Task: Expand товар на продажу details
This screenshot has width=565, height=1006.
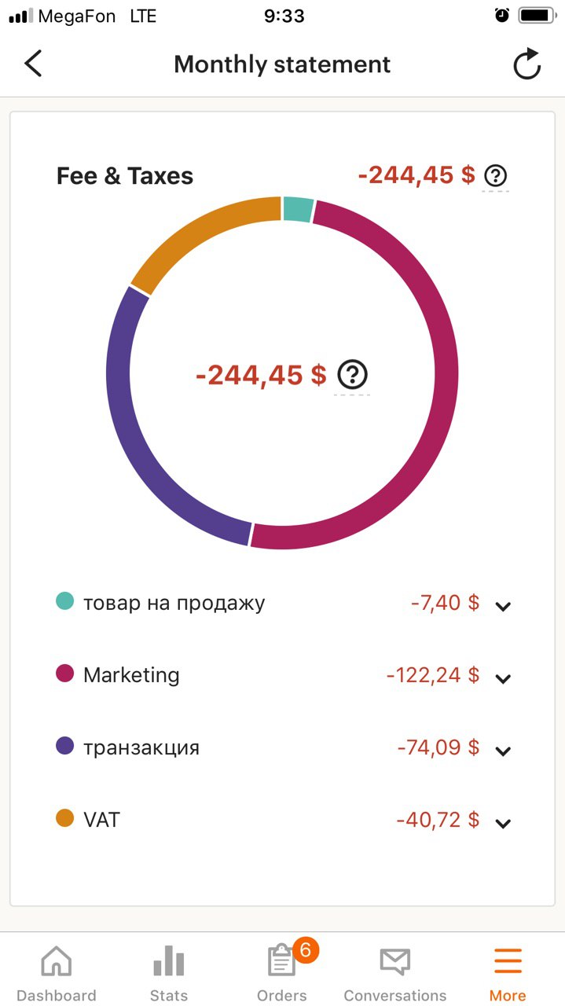Action: pyautogui.click(x=504, y=606)
